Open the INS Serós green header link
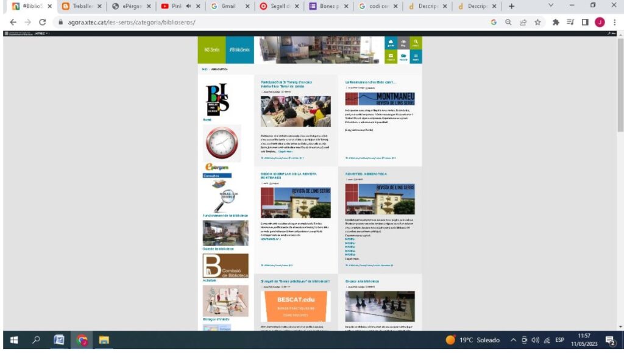 point(211,49)
